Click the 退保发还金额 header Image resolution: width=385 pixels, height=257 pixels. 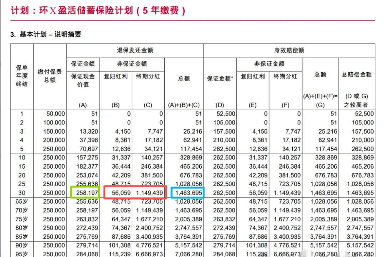(x=135, y=51)
